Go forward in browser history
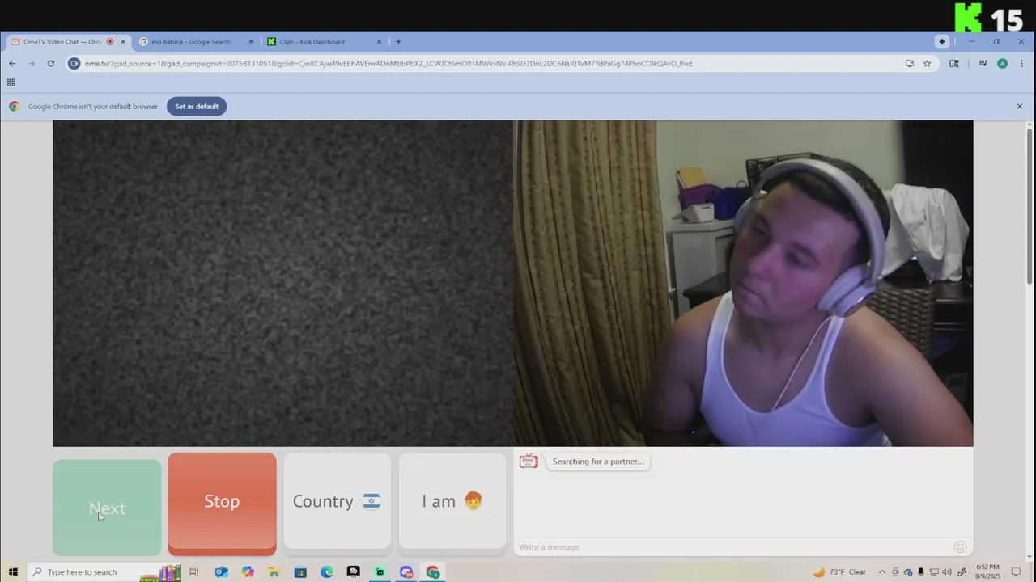Viewport: 1036px width, 582px height. [x=32, y=63]
